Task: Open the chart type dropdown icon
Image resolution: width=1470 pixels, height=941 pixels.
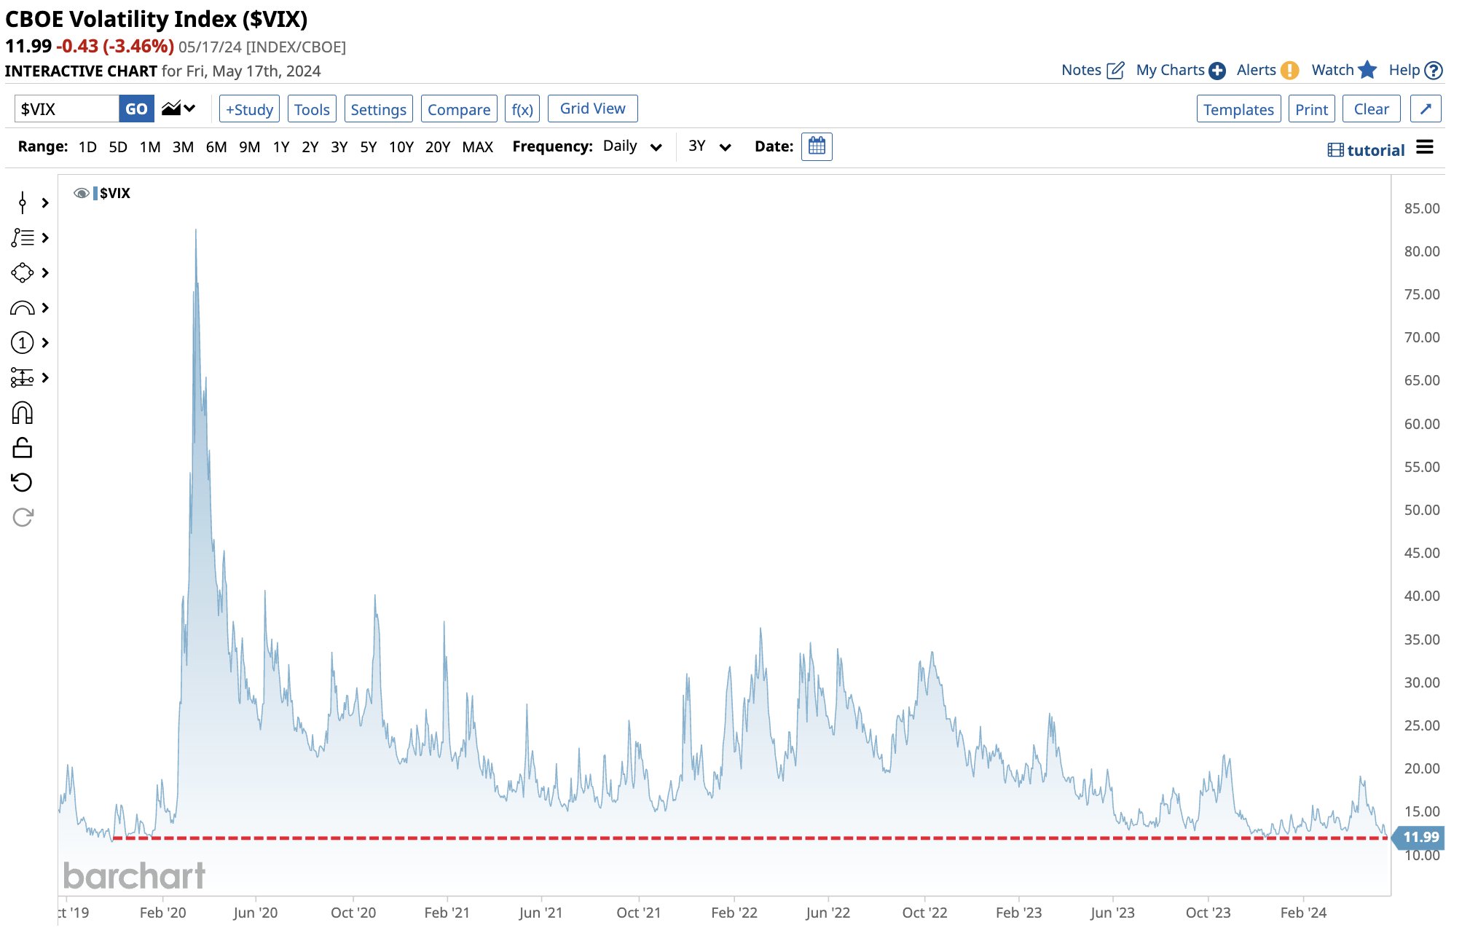Action: click(x=178, y=109)
